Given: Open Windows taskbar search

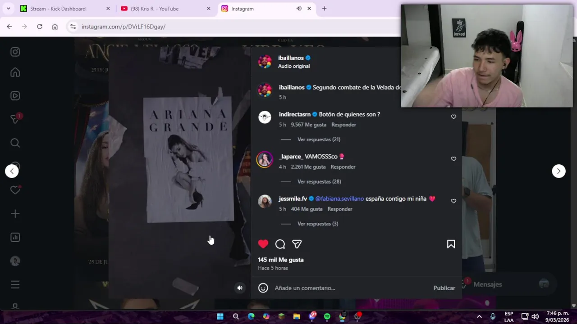Looking at the screenshot, I should (236, 316).
